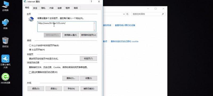Enable 退出时删除浏览历史记录 checkbox
The height and width of the screenshot is (96, 213).
point(30,72)
